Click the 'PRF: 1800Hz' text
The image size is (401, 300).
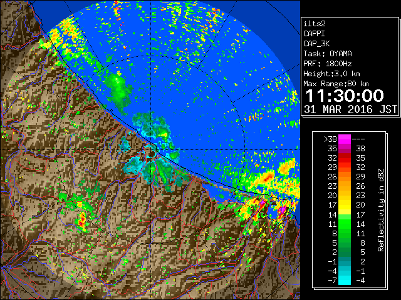(328, 64)
